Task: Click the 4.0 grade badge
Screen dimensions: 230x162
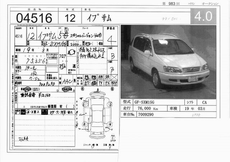Action: (205, 16)
